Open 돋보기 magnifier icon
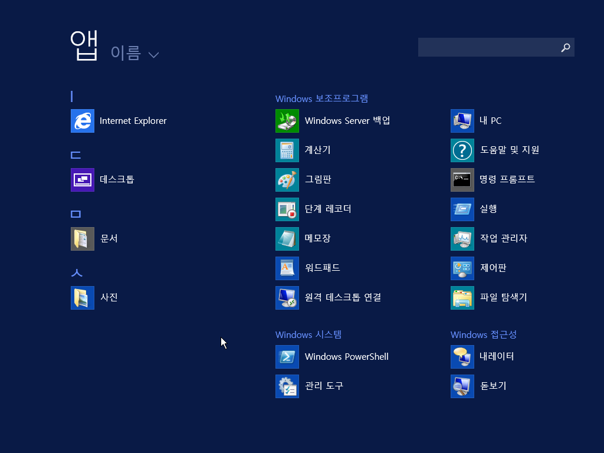This screenshot has width=604, height=453. coord(462,386)
